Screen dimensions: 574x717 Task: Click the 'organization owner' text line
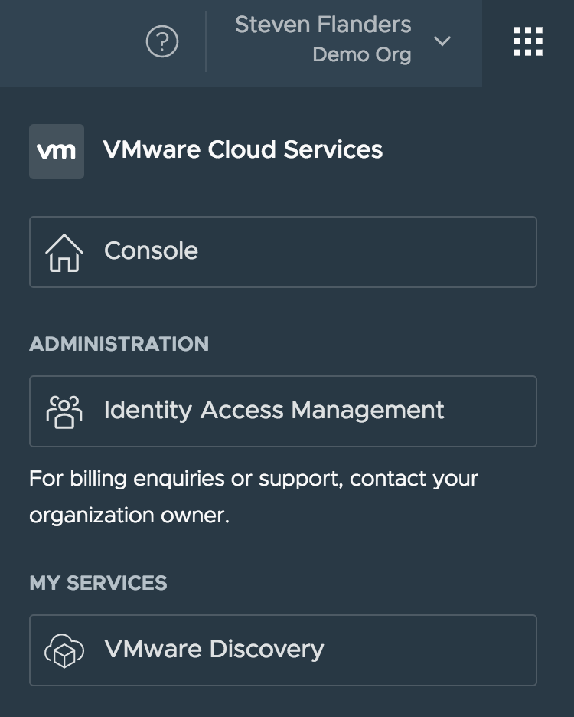click(129, 516)
